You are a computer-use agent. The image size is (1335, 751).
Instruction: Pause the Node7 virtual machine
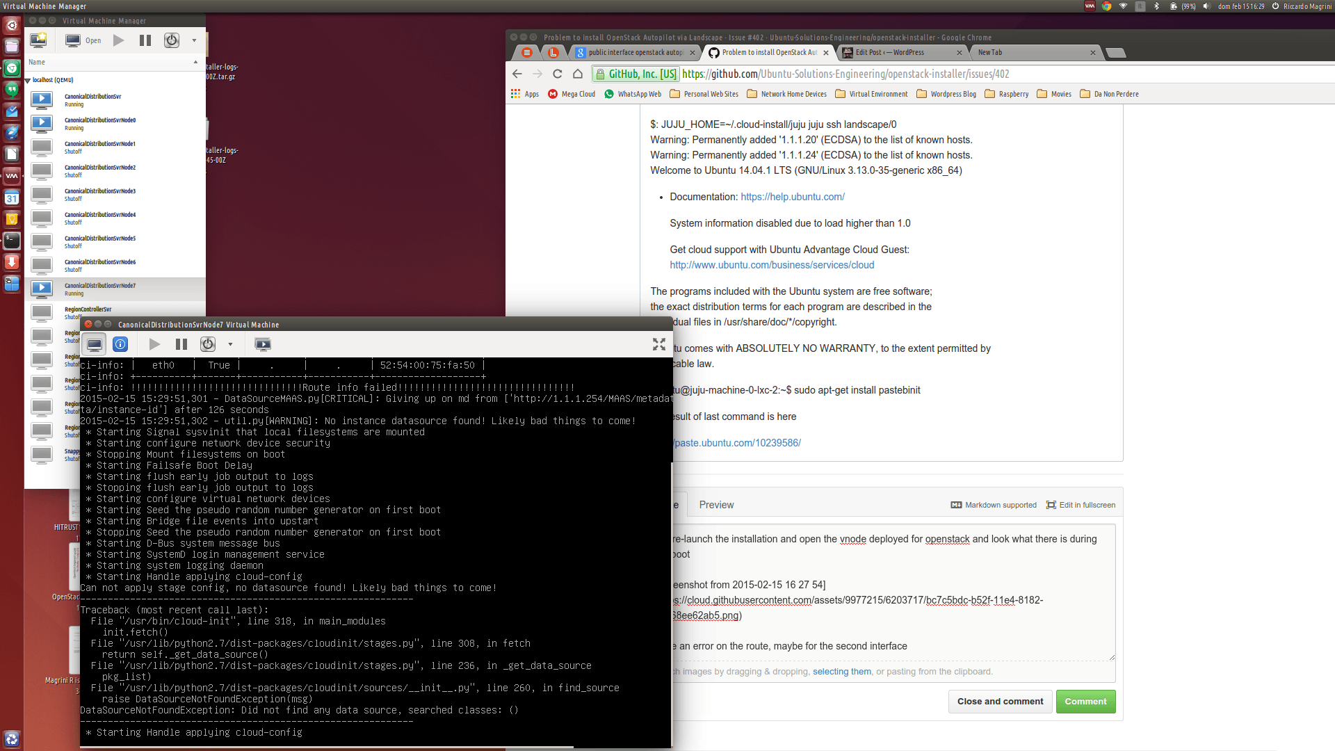click(x=181, y=344)
